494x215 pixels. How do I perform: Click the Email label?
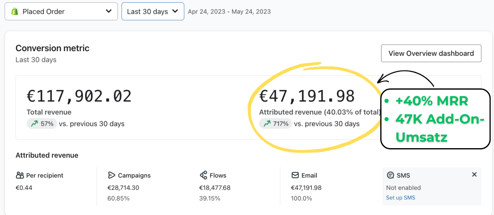(309, 175)
